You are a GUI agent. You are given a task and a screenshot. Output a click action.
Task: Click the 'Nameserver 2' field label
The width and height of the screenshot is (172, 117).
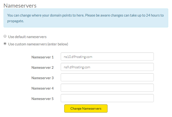tap(42, 68)
